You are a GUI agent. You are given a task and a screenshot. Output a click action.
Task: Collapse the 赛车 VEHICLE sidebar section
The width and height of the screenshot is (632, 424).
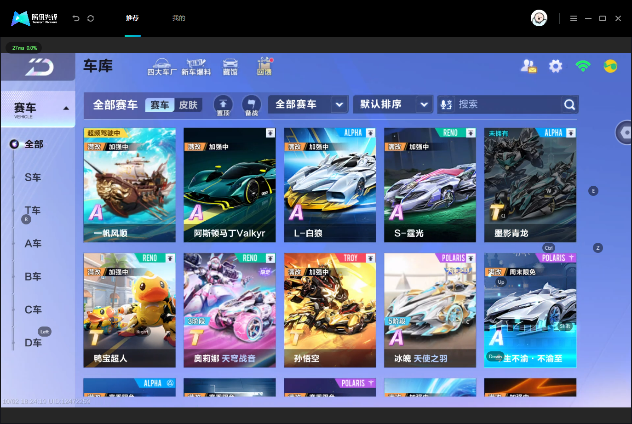66,109
